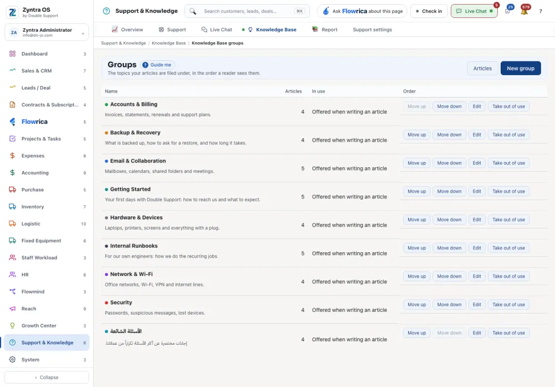Open the green Live Chat button
555x387 pixels.
(x=474, y=11)
